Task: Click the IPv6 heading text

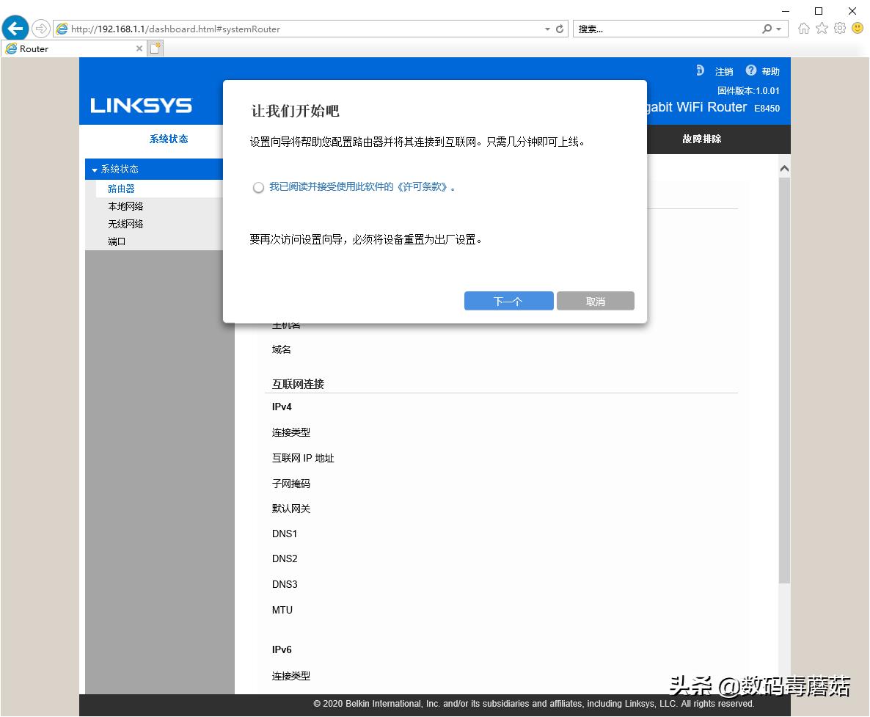Action: [x=282, y=649]
